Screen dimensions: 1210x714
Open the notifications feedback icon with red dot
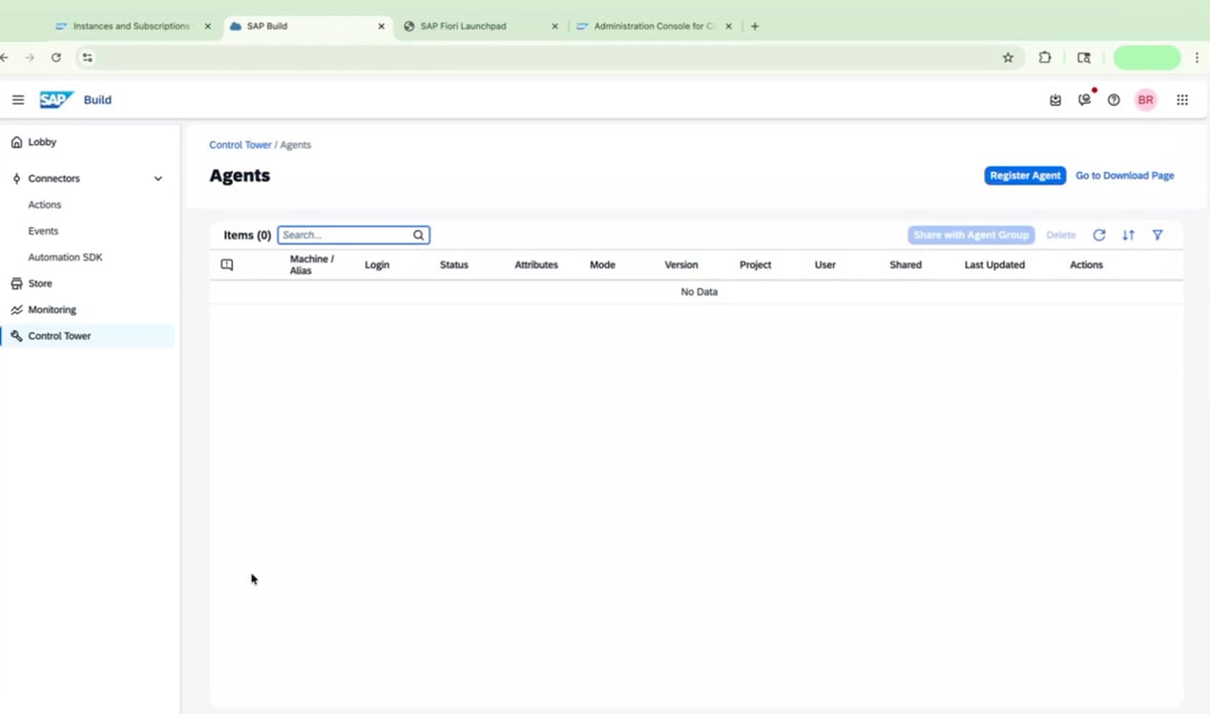tap(1085, 99)
